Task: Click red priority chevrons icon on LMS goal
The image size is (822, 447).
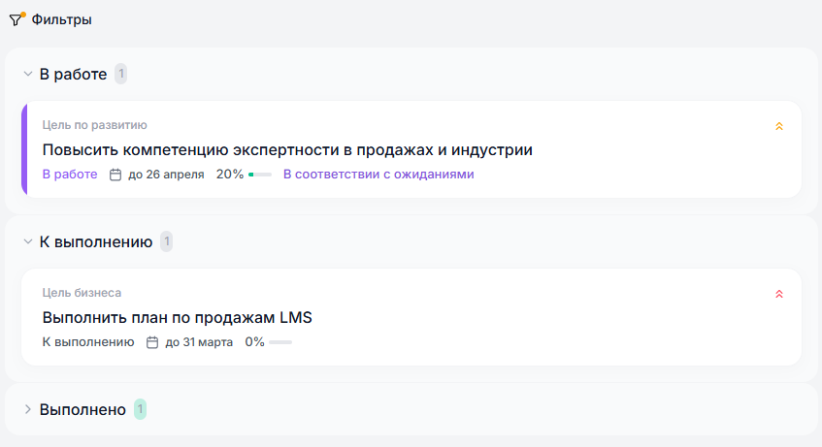Action: point(778,294)
